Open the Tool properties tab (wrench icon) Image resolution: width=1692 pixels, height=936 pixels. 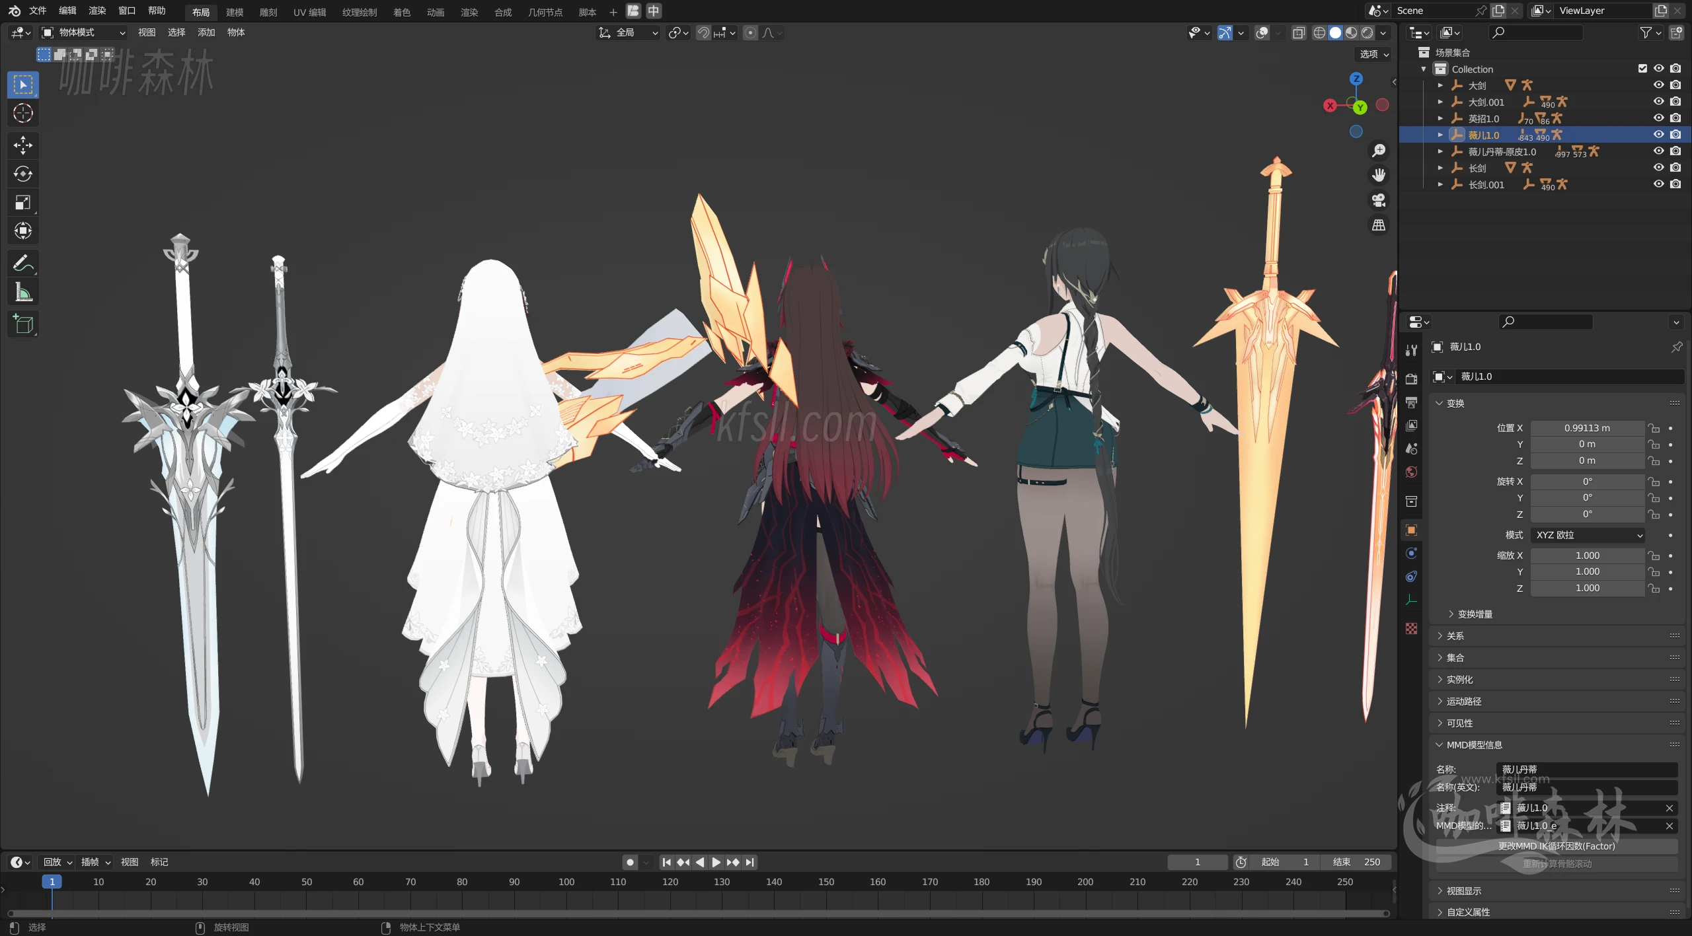(1411, 350)
